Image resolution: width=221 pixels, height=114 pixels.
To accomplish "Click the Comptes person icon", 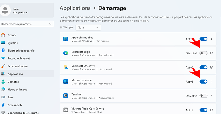I will (x=3, y=82).
